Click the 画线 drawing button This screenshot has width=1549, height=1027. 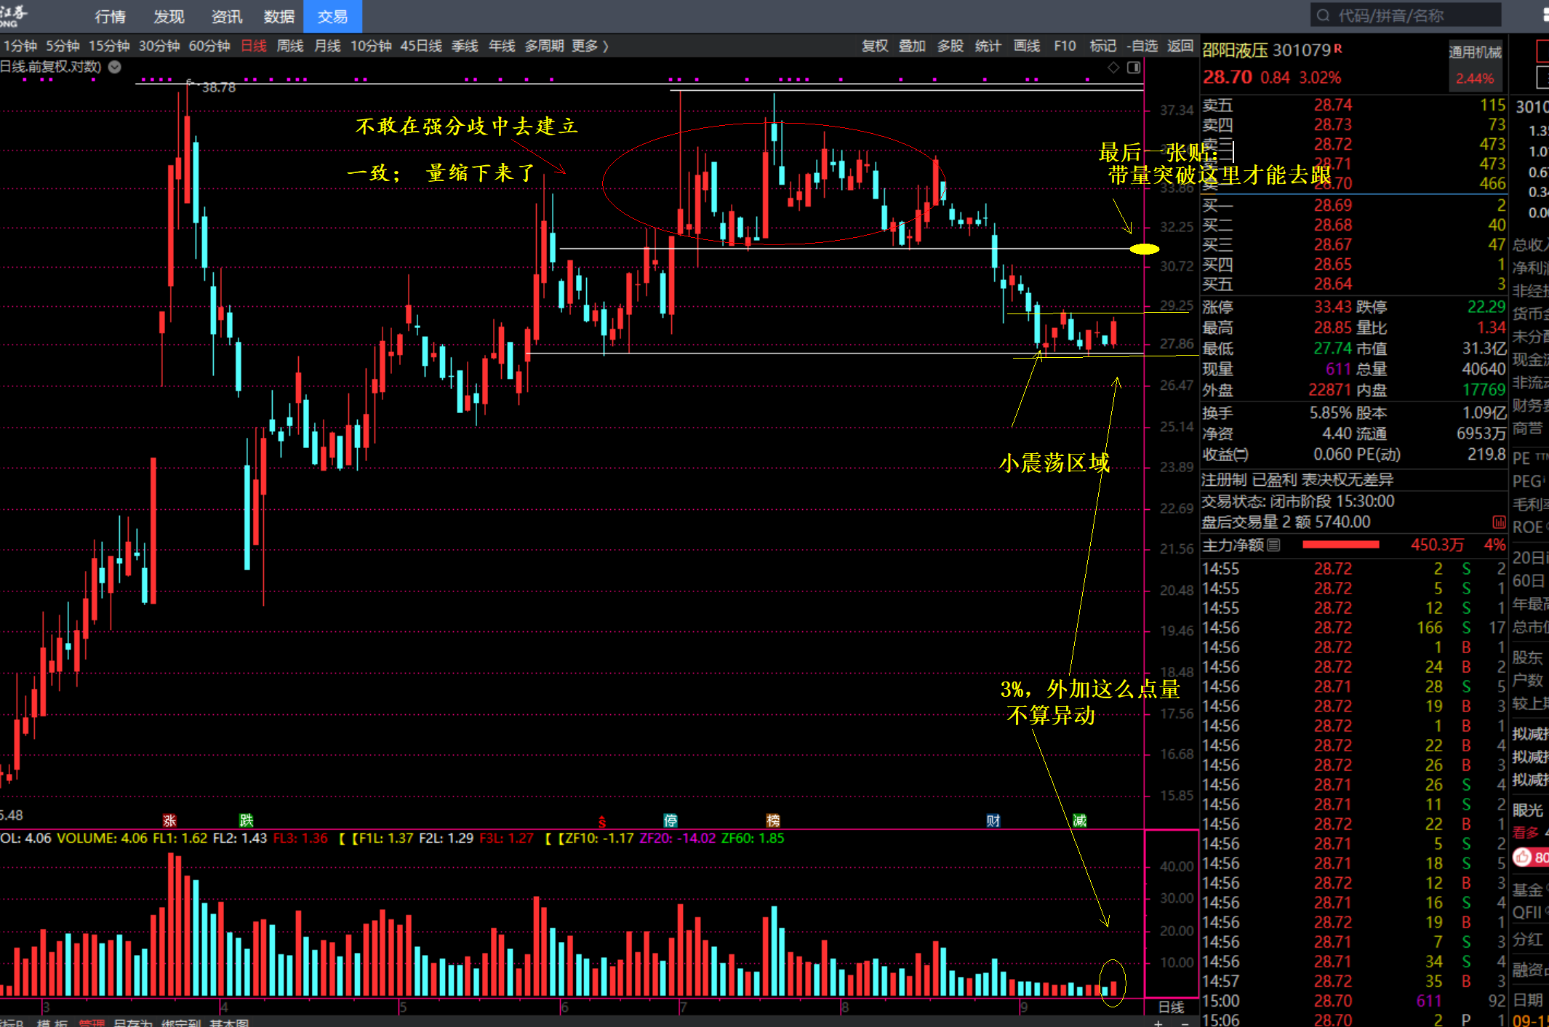coord(1027,46)
